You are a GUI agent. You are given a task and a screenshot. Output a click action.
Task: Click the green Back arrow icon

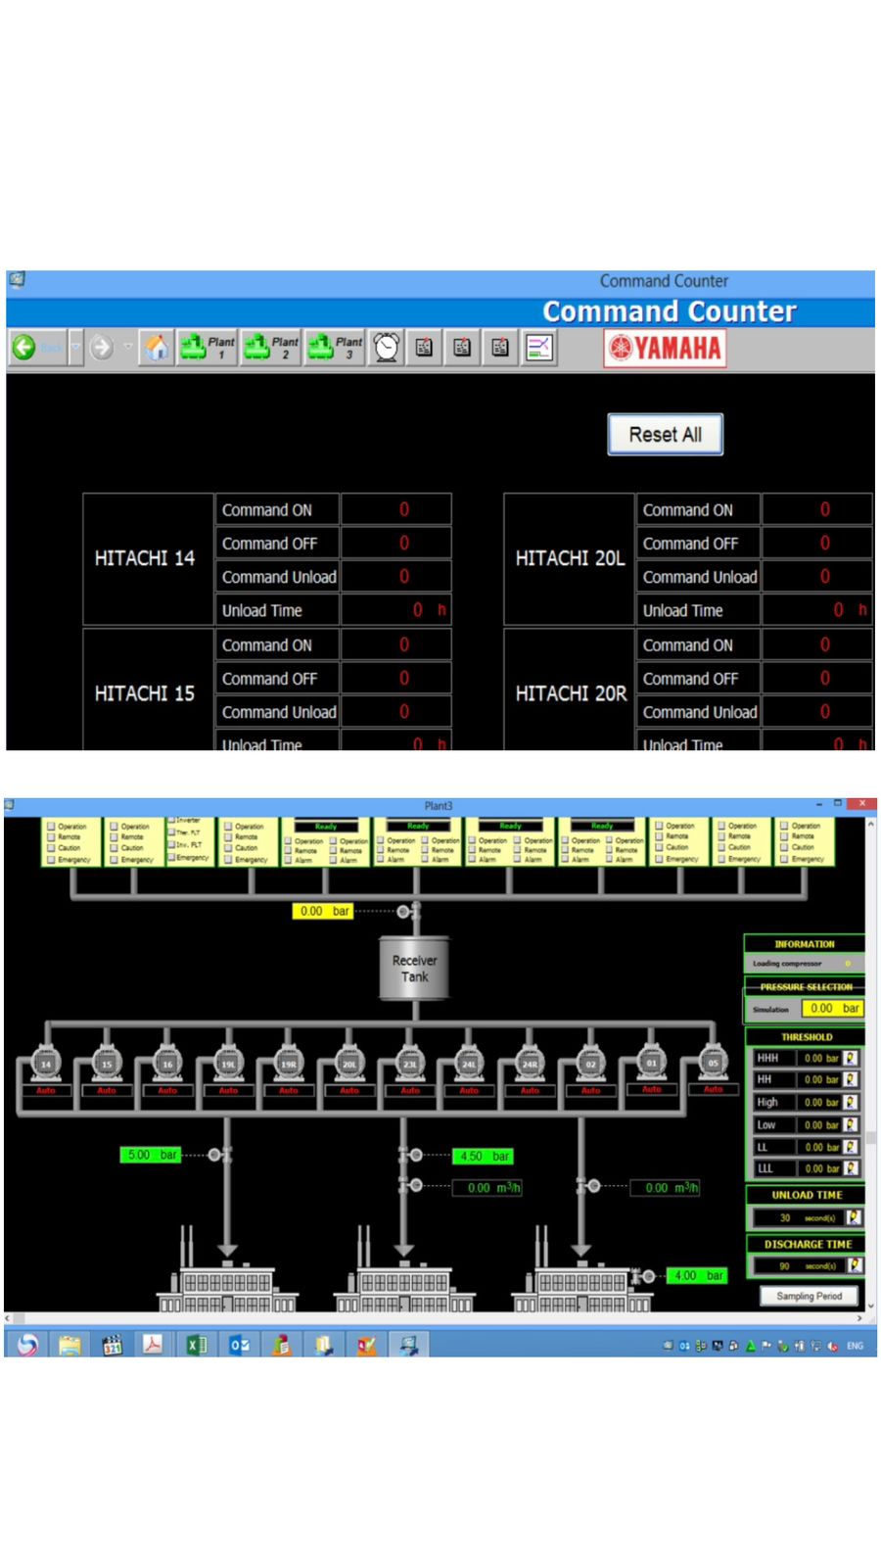(x=24, y=348)
